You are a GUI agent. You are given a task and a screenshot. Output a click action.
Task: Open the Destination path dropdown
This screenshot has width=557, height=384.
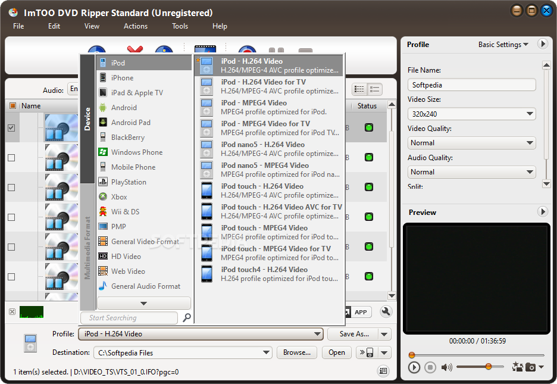(266, 352)
